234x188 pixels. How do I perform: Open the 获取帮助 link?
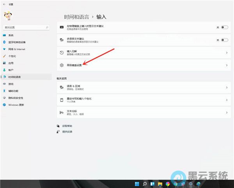67,126
